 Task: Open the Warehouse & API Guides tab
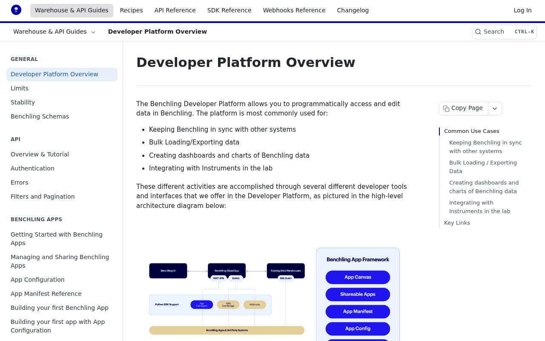(x=72, y=11)
